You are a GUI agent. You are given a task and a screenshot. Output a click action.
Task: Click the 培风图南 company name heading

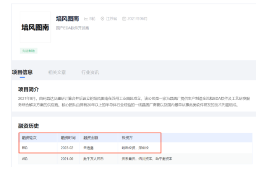(x=67, y=18)
